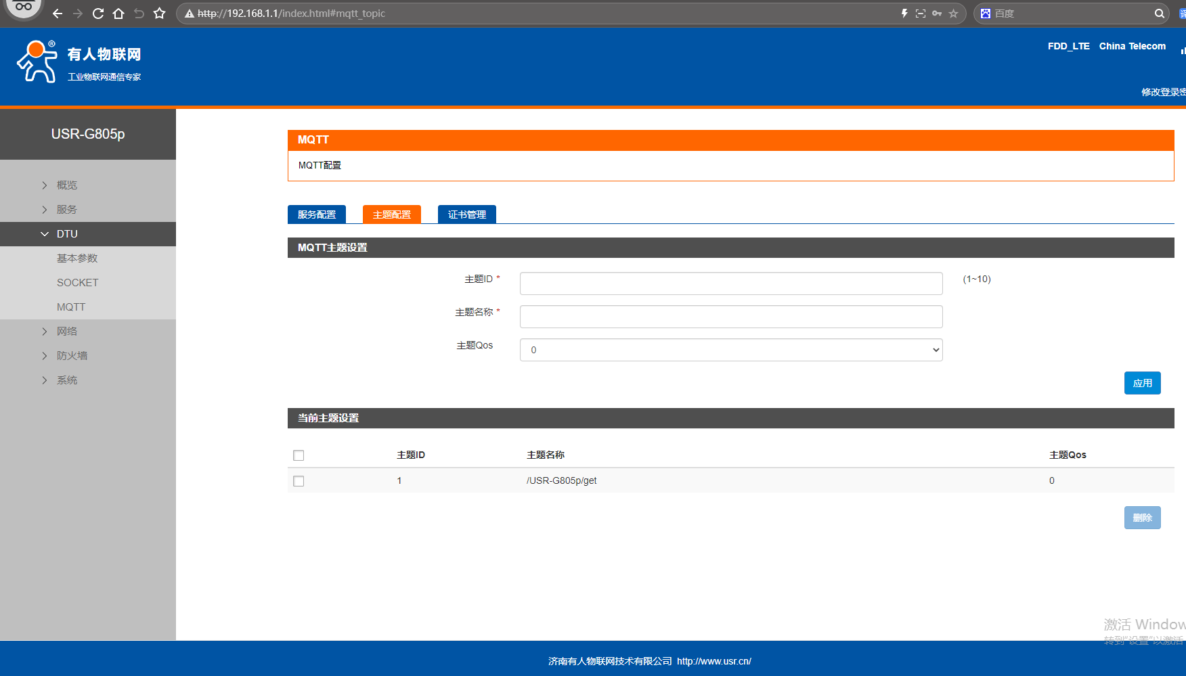Click the lightning bolt icon in address bar
Screen dimensions: 1186x676
pyautogui.click(x=904, y=14)
